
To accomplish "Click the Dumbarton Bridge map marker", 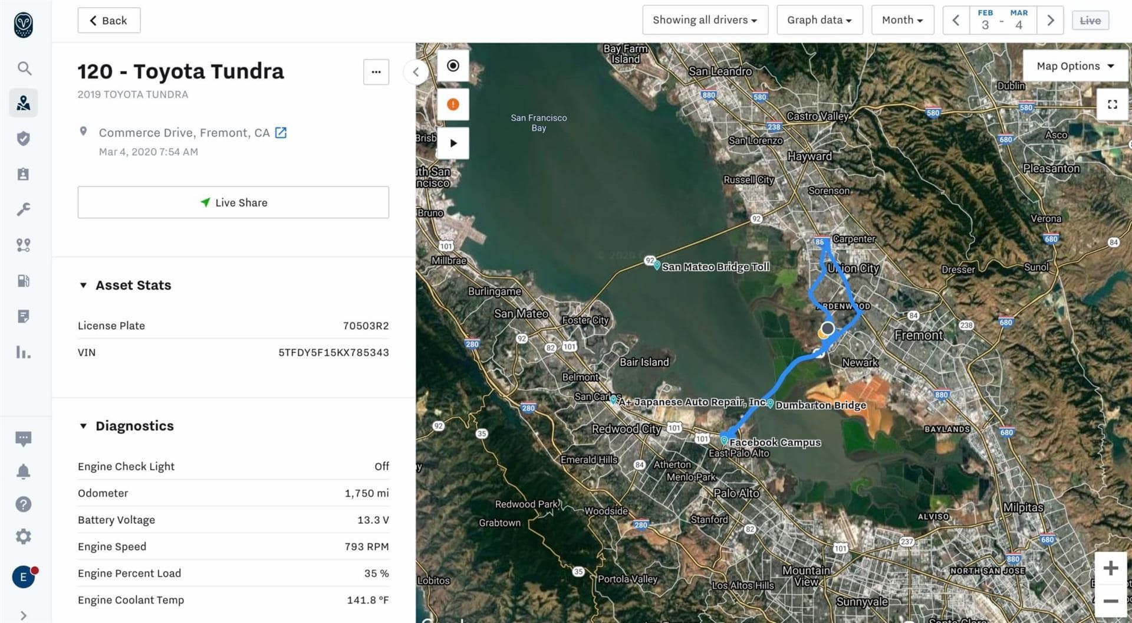I will point(770,404).
